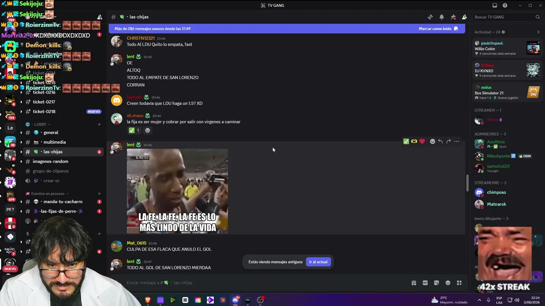Viewport: 545px width, 306px height.
Task: Expand the Actividad panel chevron
Action: tap(538, 32)
